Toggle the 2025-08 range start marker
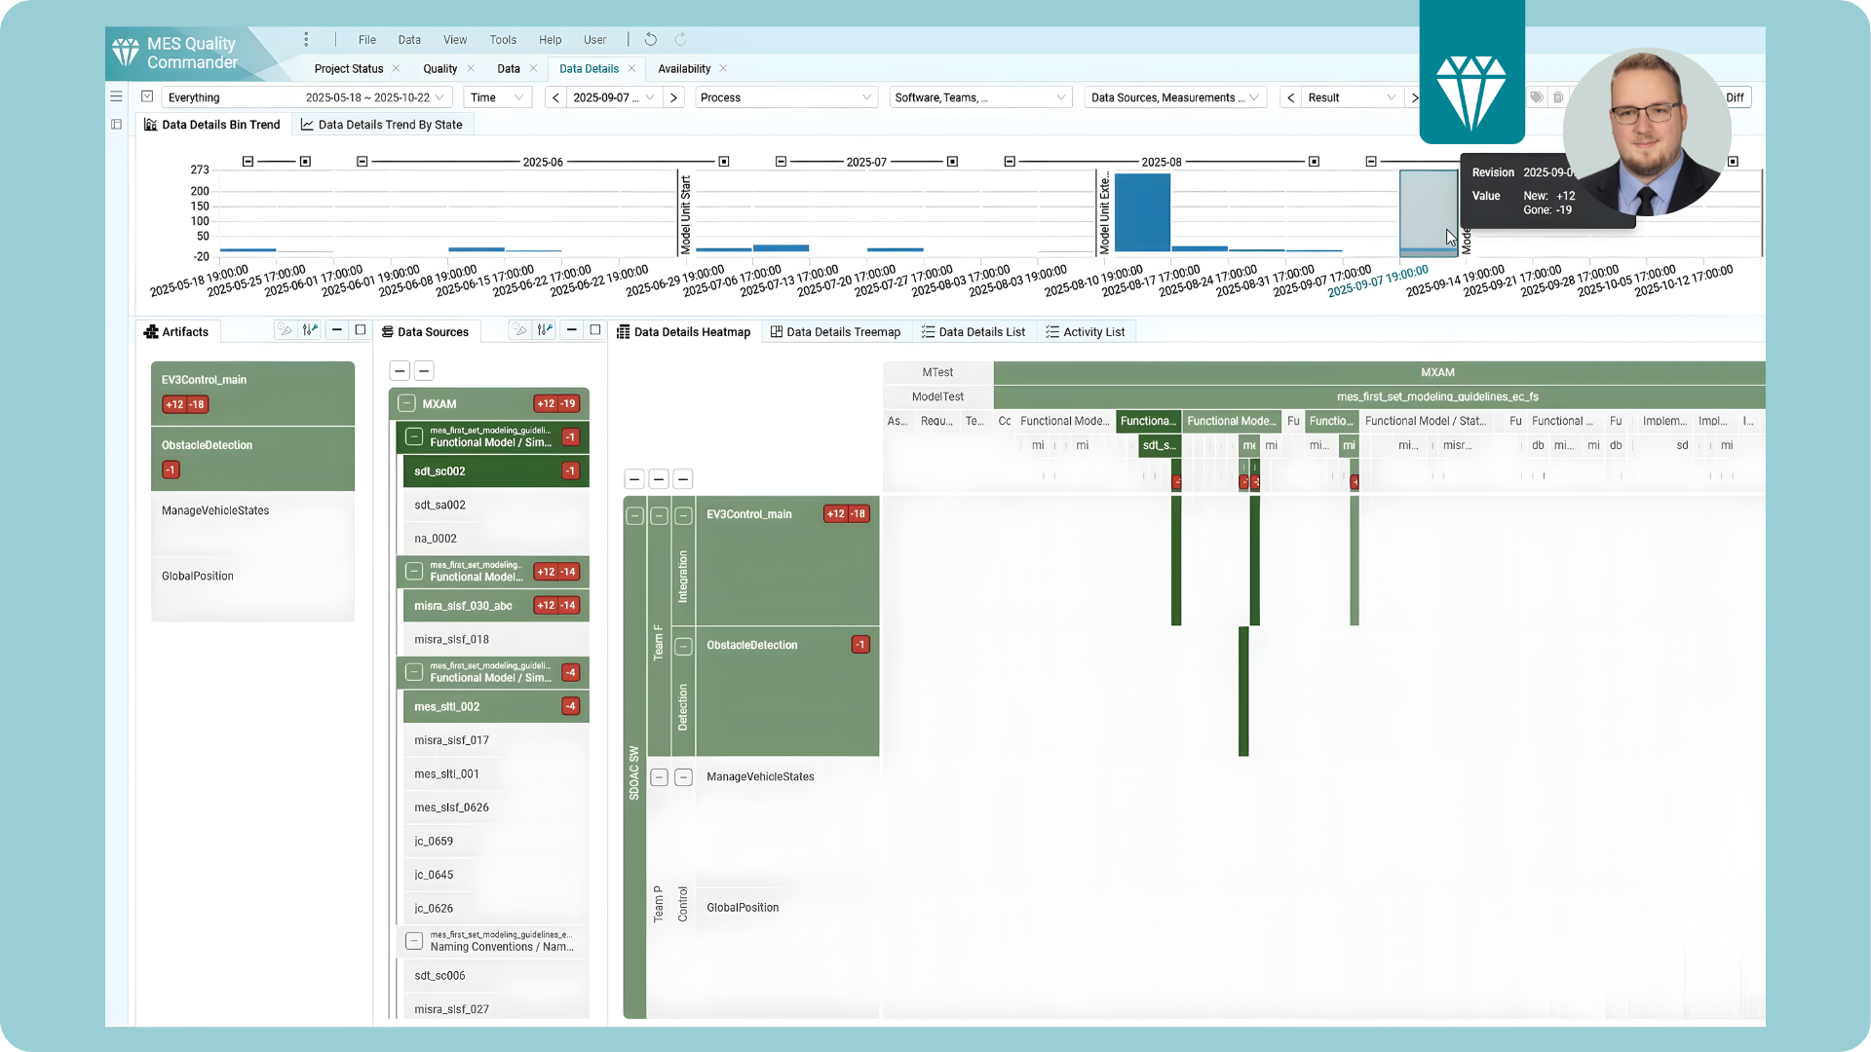This screenshot has height=1052, width=1871. point(1010,162)
